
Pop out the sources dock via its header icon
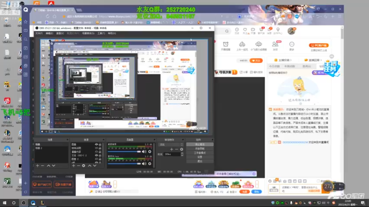click(x=103, y=140)
